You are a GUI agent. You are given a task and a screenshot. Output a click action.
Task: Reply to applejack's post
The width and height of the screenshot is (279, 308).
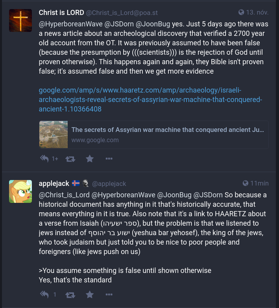point(44,294)
